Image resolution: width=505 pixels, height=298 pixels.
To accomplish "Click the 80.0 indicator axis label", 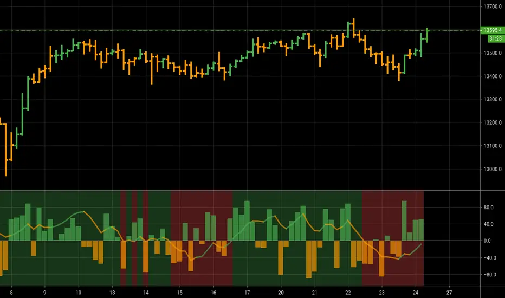I will coord(489,207).
